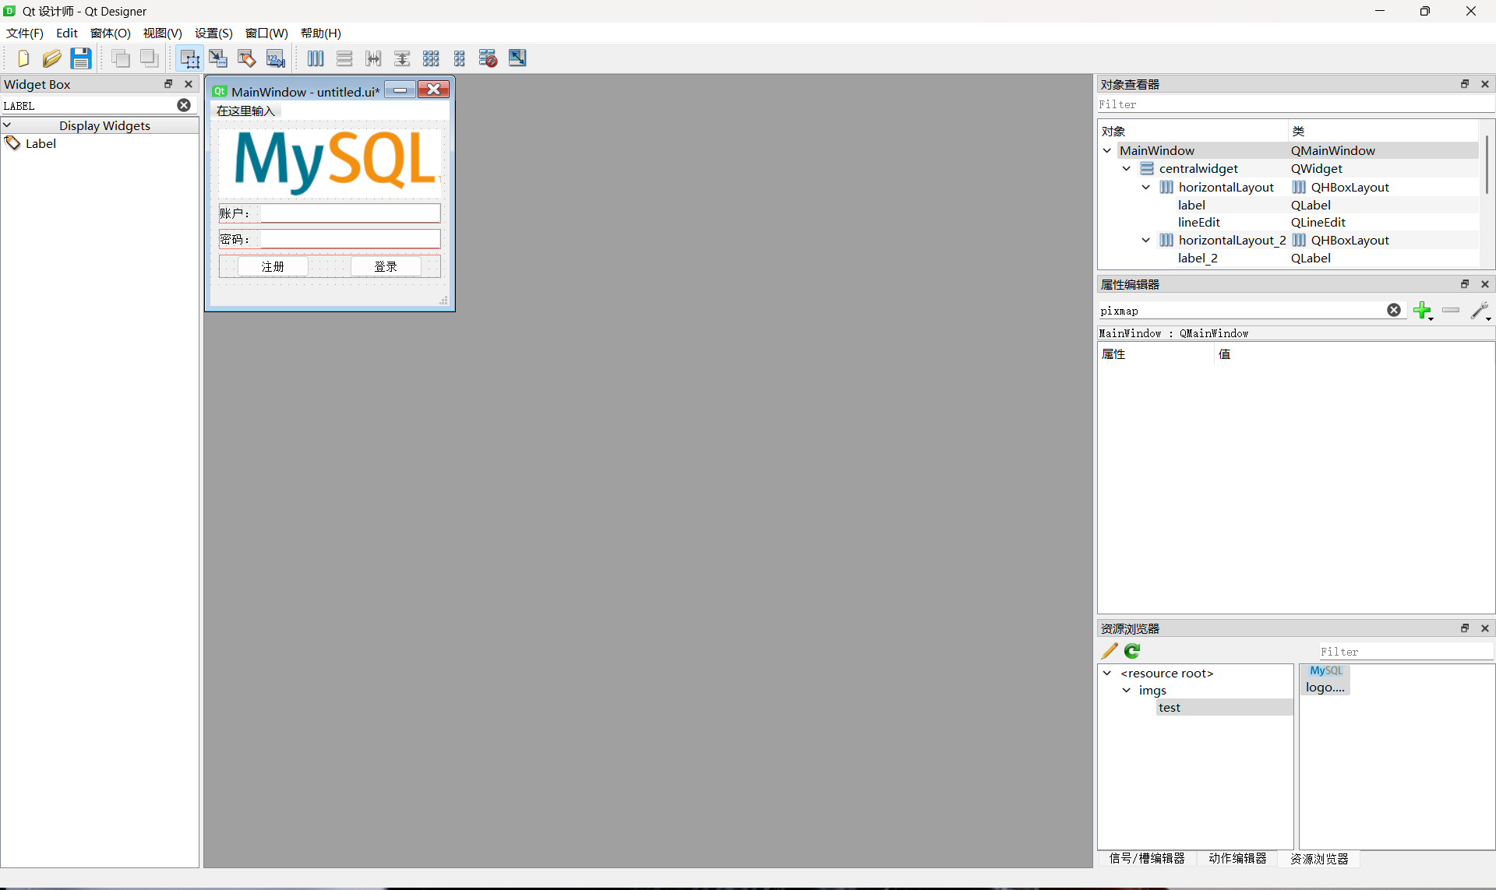Screen dimensions: 1496x890
Task: Click the Open file folder icon
Action: point(51,58)
